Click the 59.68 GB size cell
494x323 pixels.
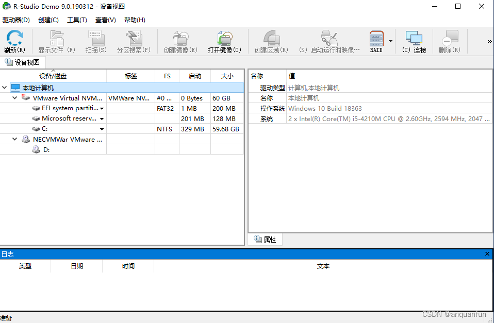tap(227, 129)
